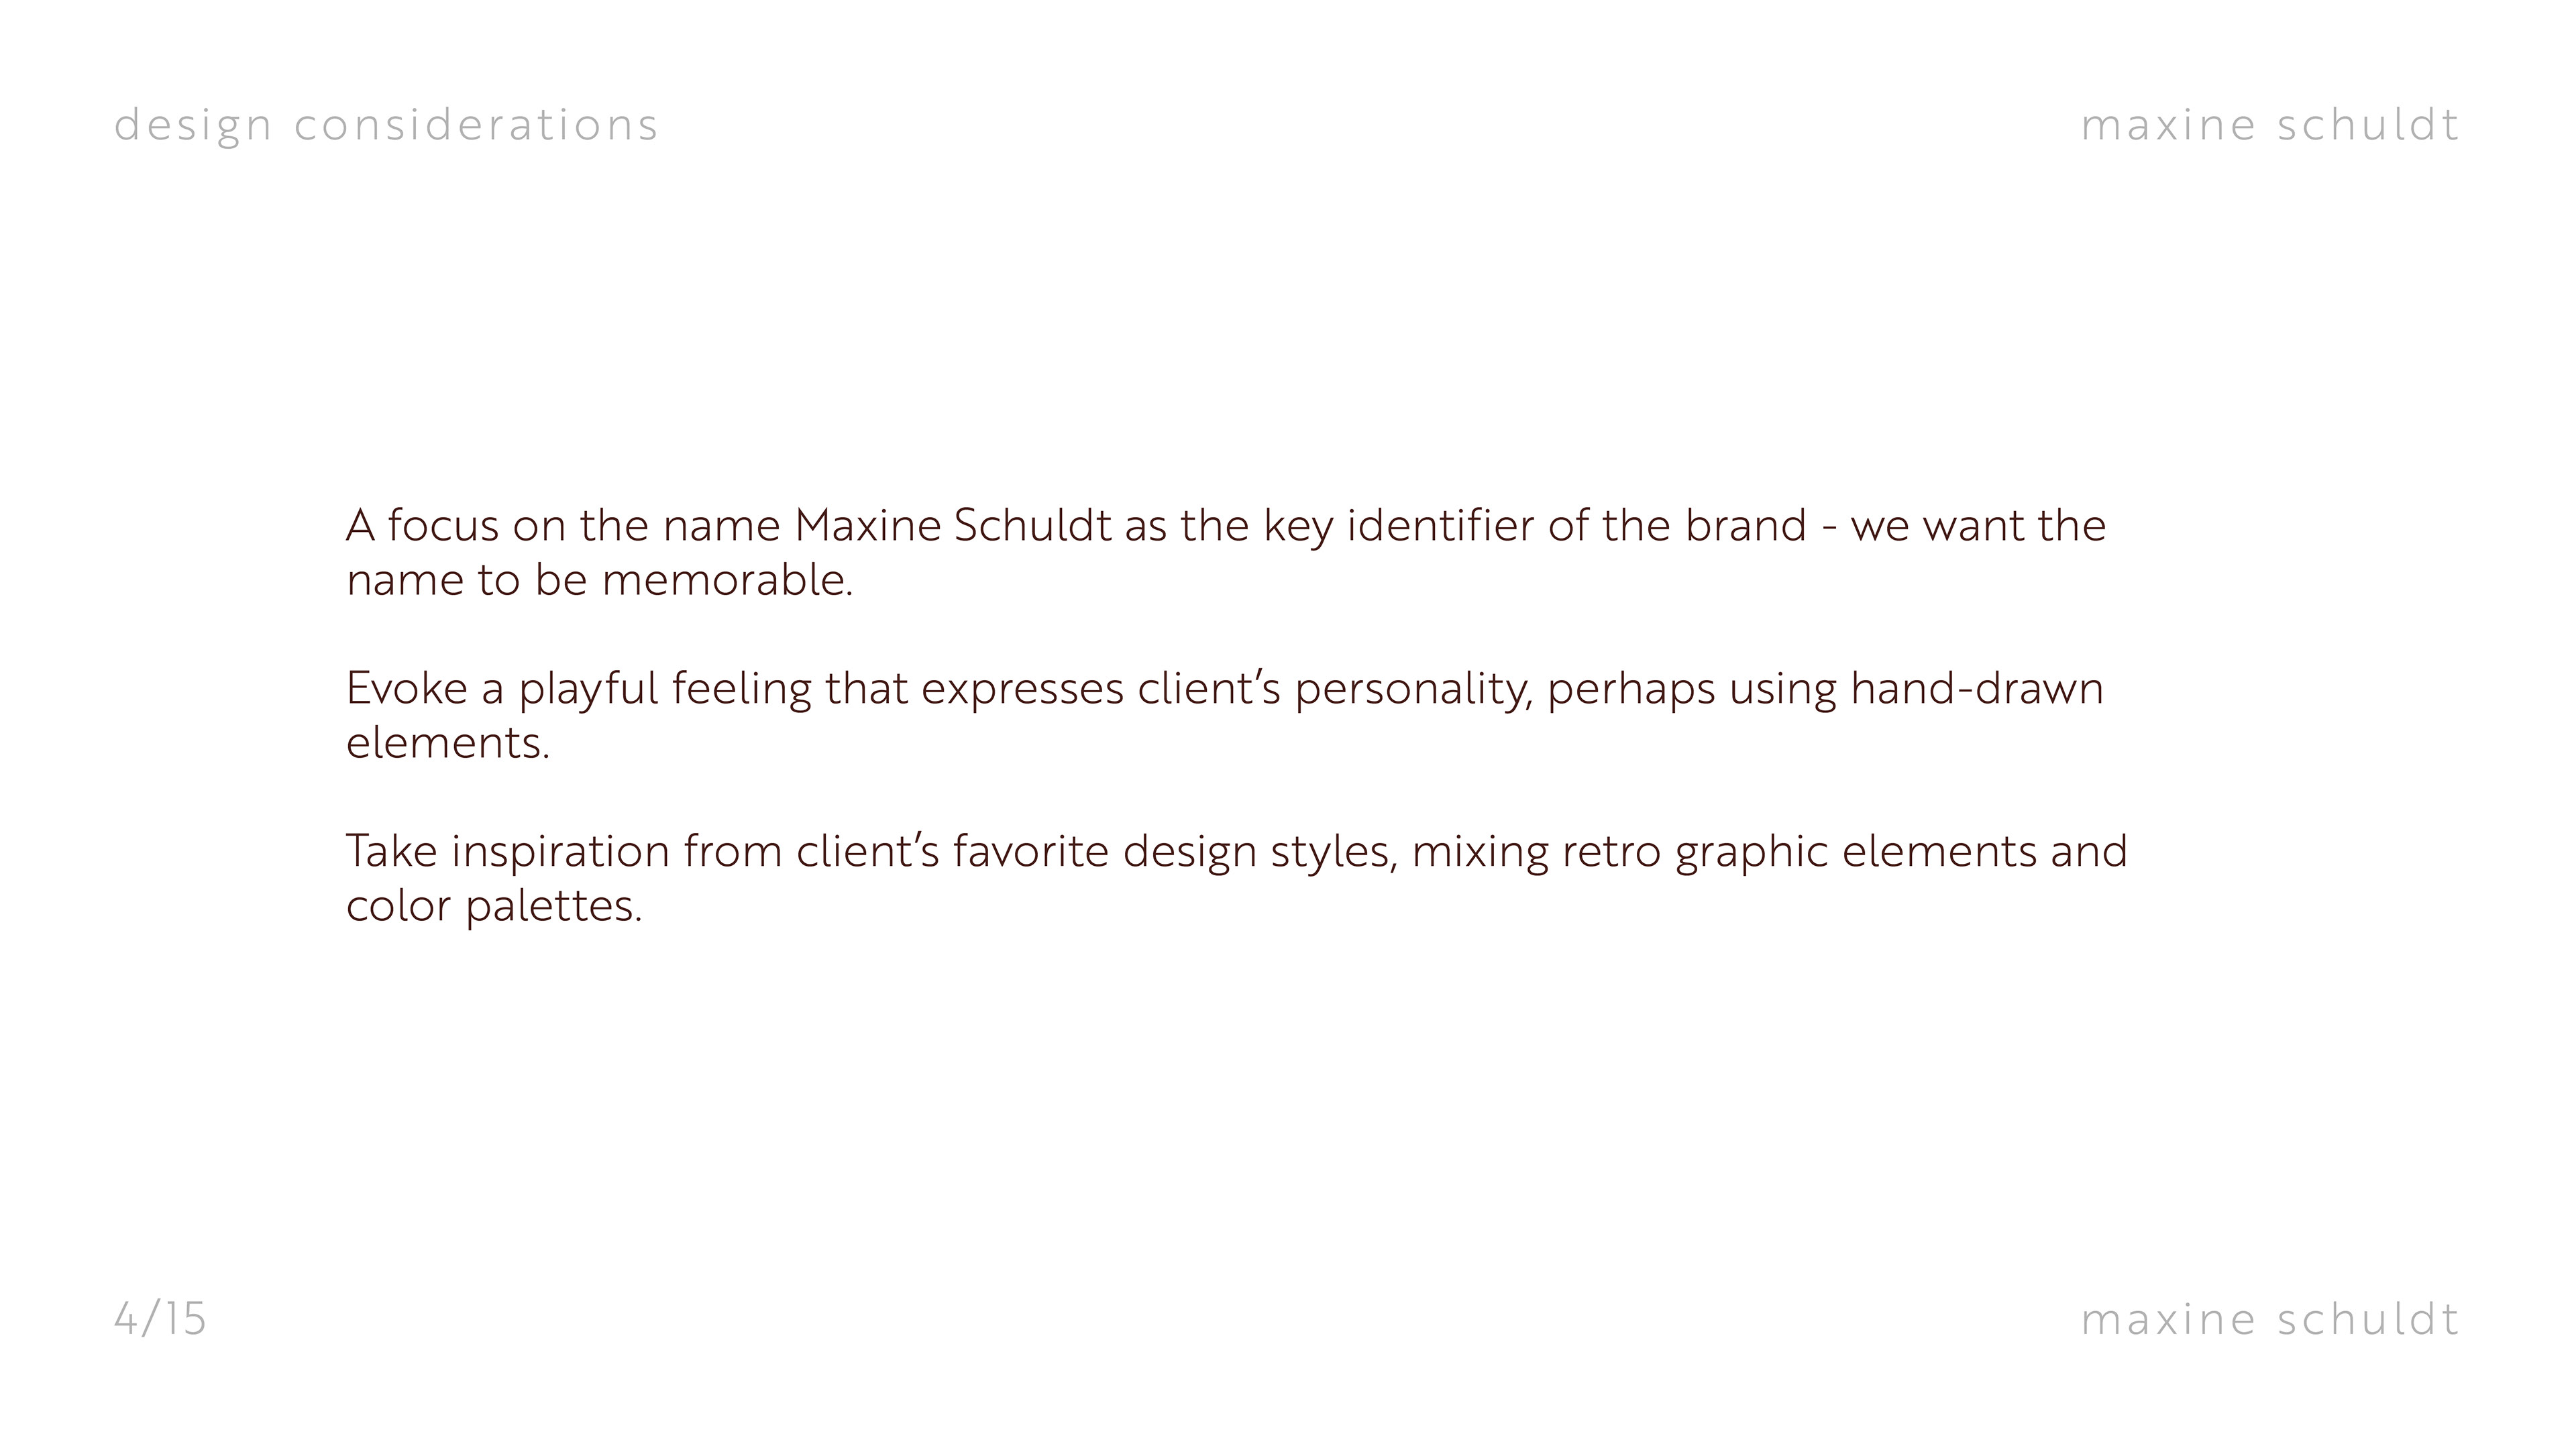Click the words "favorite design styles,"
The image size is (2576, 1448).
tap(1175, 852)
